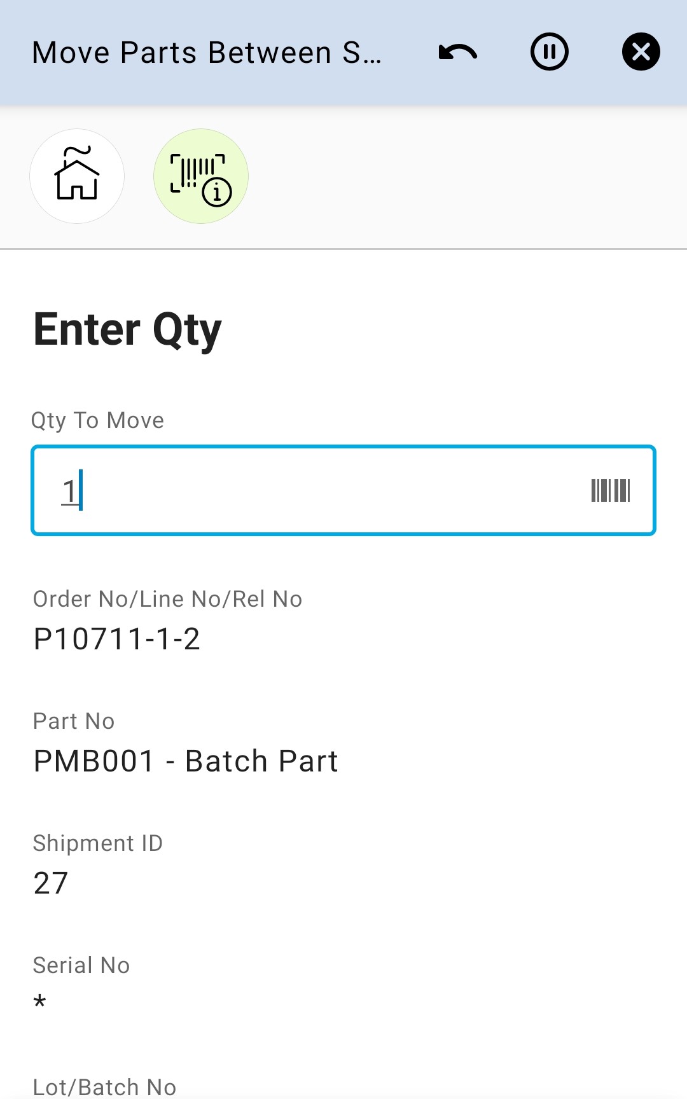Click the Serial No label
This screenshot has height=1099, width=687.
coord(81,965)
